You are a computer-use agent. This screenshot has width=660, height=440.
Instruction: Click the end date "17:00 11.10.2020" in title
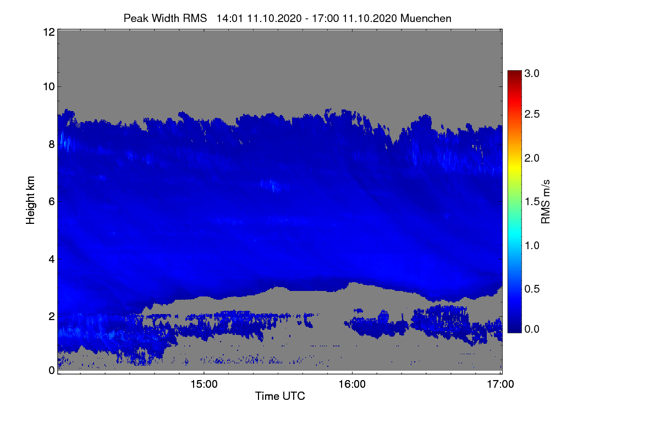[x=354, y=18]
